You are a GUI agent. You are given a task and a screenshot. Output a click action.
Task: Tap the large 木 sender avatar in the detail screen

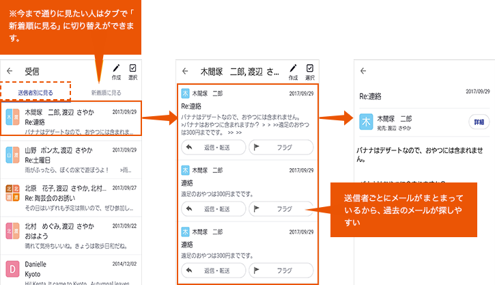coord(367,122)
